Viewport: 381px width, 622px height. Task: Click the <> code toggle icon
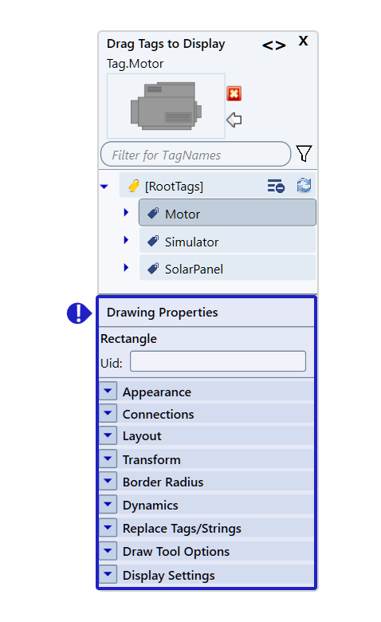click(x=274, y=45)
